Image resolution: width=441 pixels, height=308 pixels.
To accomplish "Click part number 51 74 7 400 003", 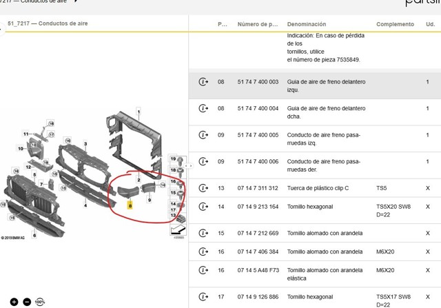I will [258, 82].
